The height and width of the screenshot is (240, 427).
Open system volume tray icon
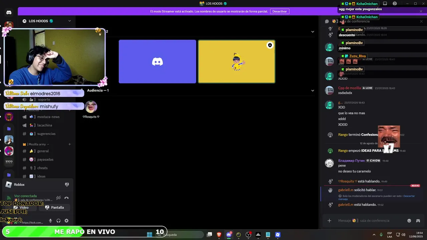click(403, 235)
